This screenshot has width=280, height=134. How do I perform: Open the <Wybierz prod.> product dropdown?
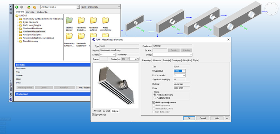[x=78, y=7]
